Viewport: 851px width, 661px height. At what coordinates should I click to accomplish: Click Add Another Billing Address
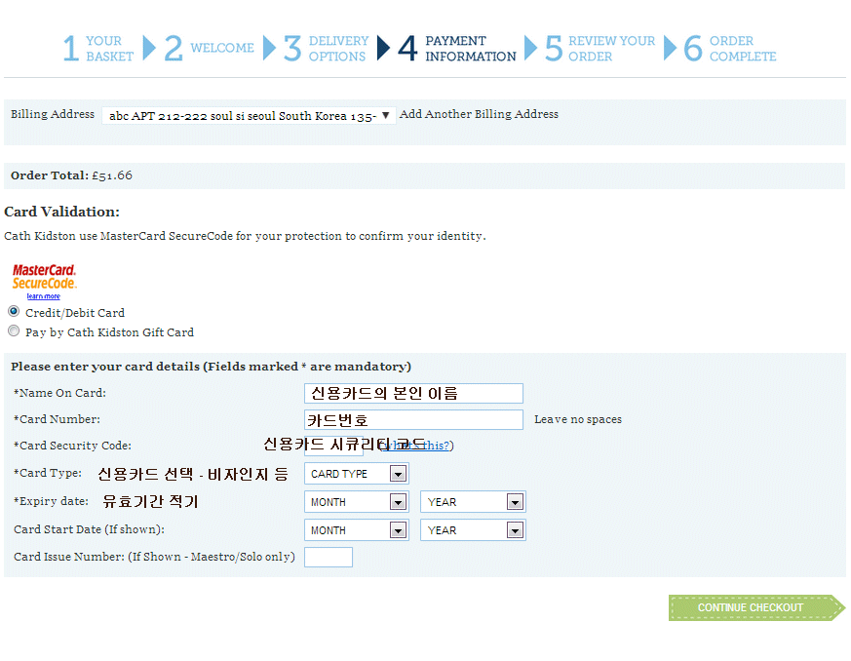click(x=479, y=114)
